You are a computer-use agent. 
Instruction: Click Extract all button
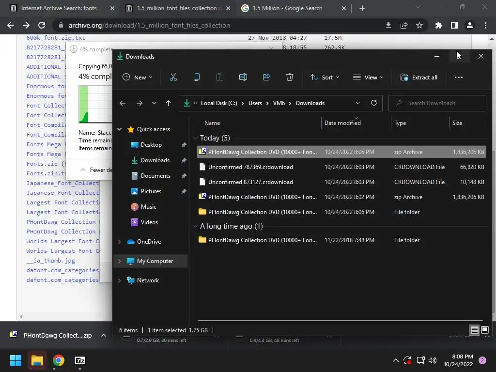[x=419, y=77]
